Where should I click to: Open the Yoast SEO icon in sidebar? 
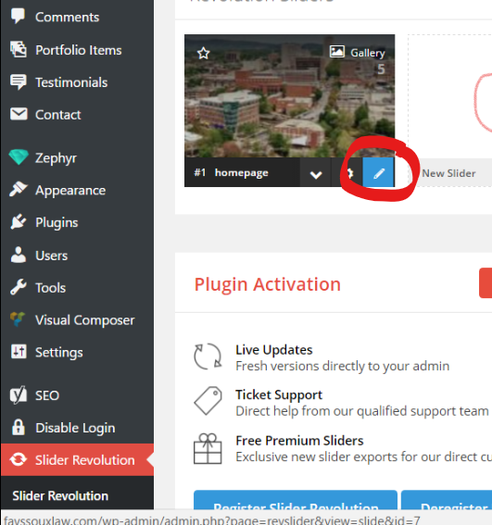pos(19,395)
